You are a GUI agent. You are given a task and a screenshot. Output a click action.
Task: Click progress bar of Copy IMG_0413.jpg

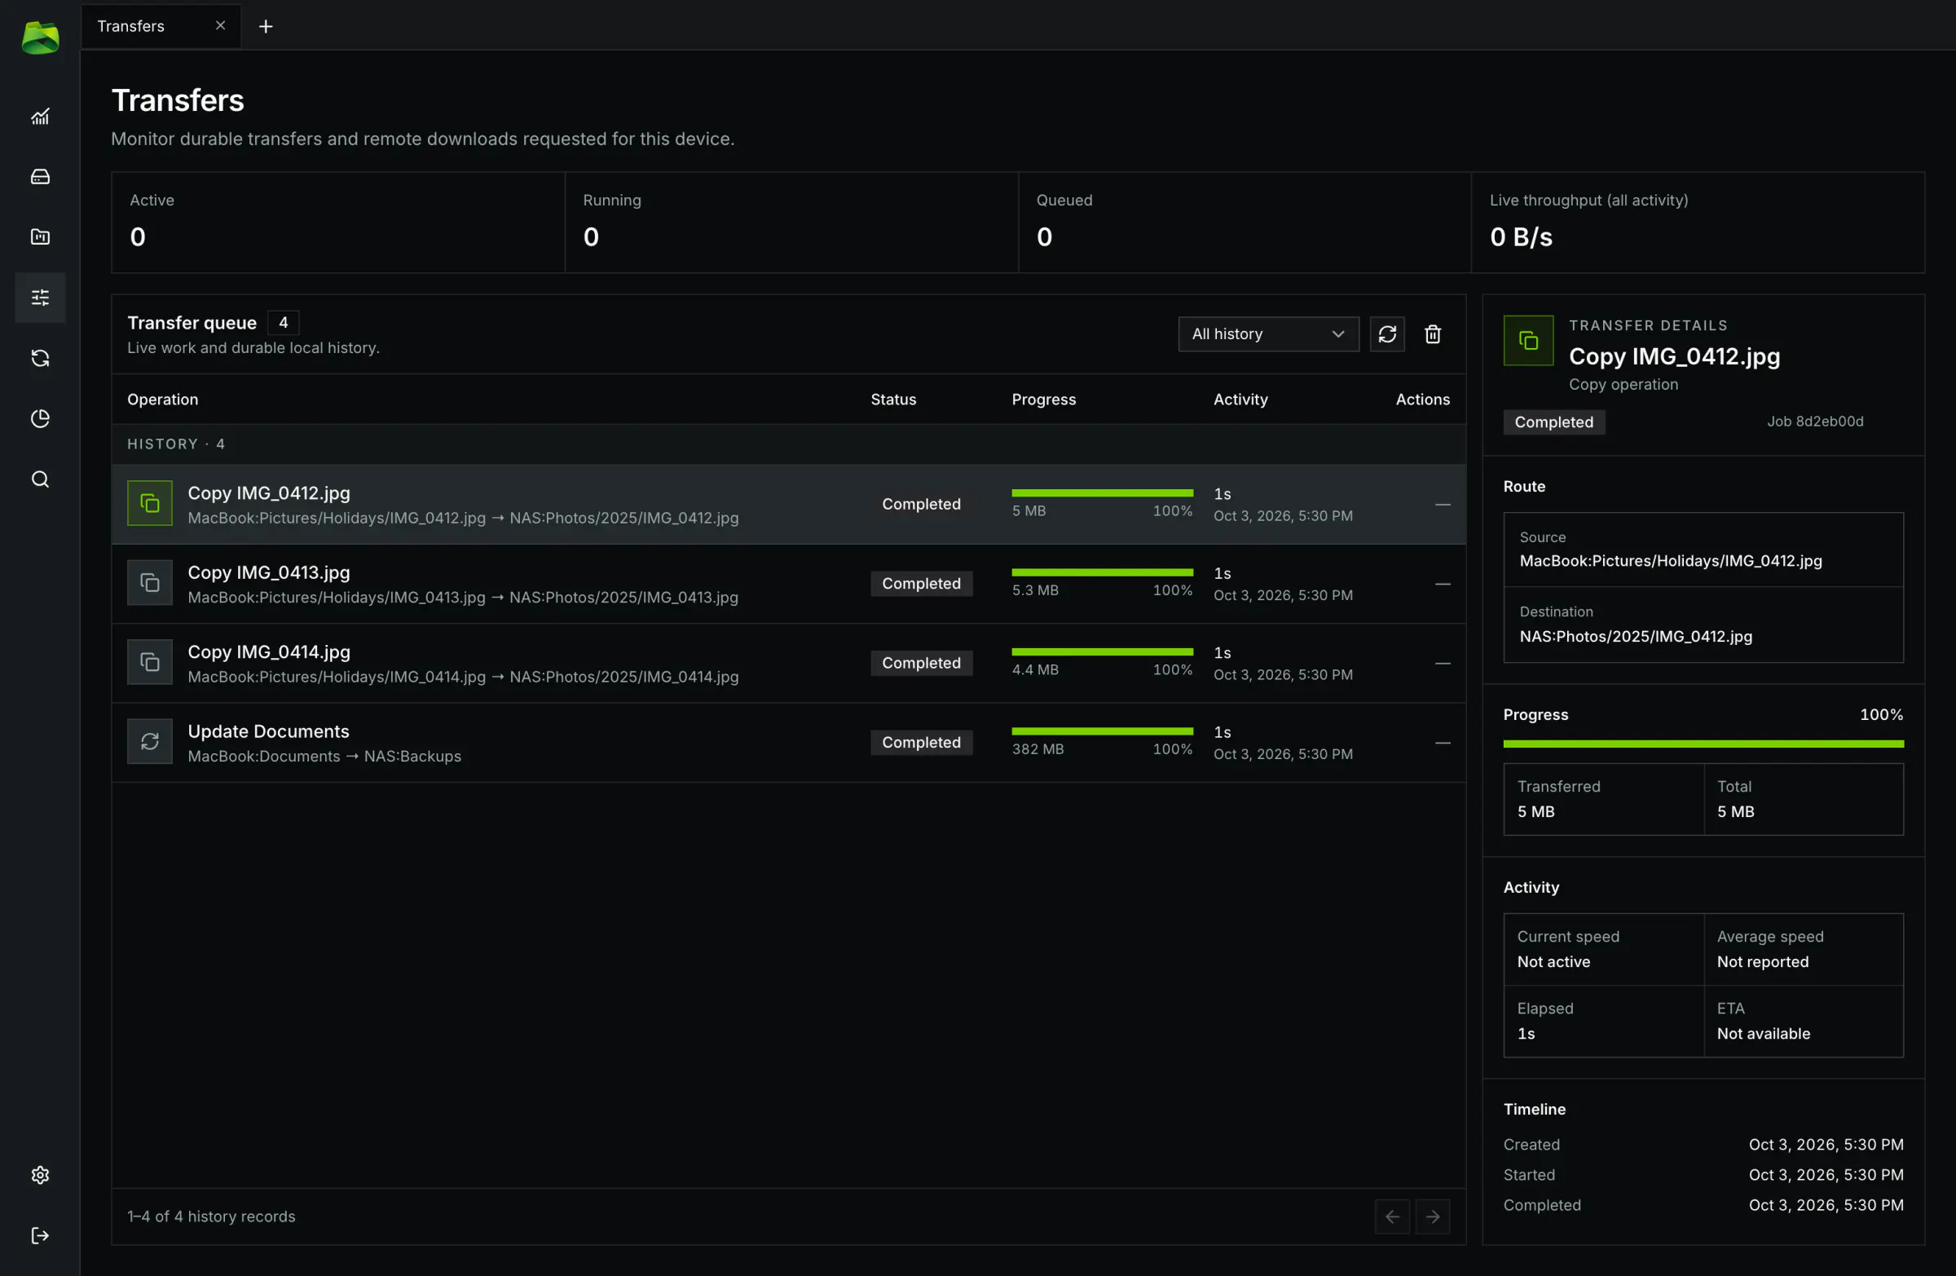1102,572
